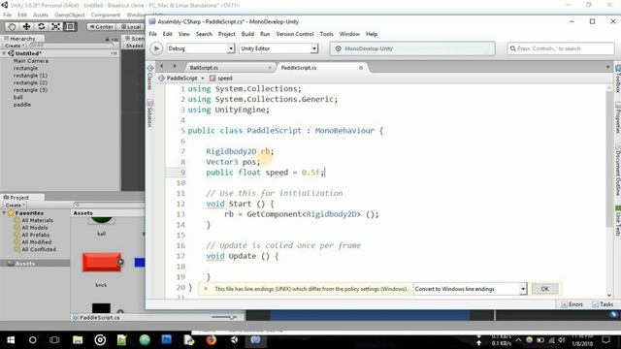The height and width of the screenshot is (349, 621).
Task: Click the Project panel tab in Unity
Action: [19, 198]
